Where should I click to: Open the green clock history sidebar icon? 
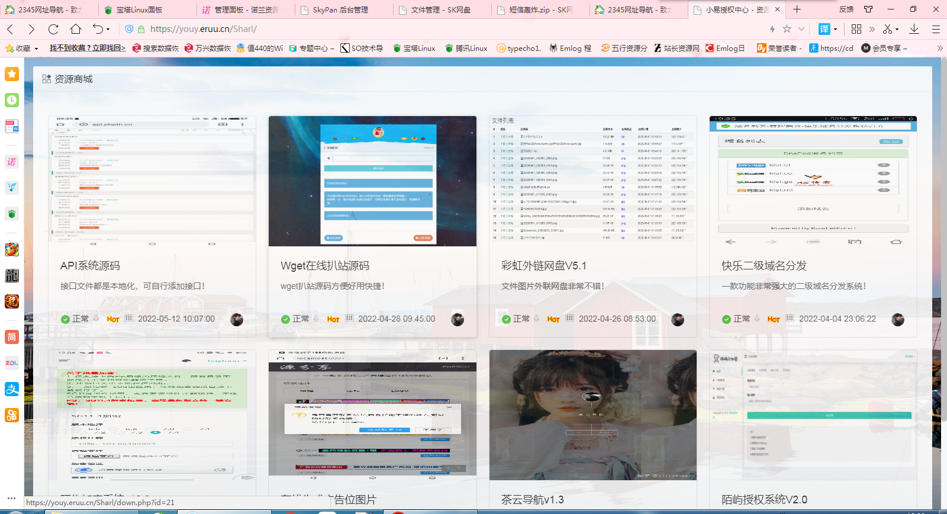pos(12,100)
